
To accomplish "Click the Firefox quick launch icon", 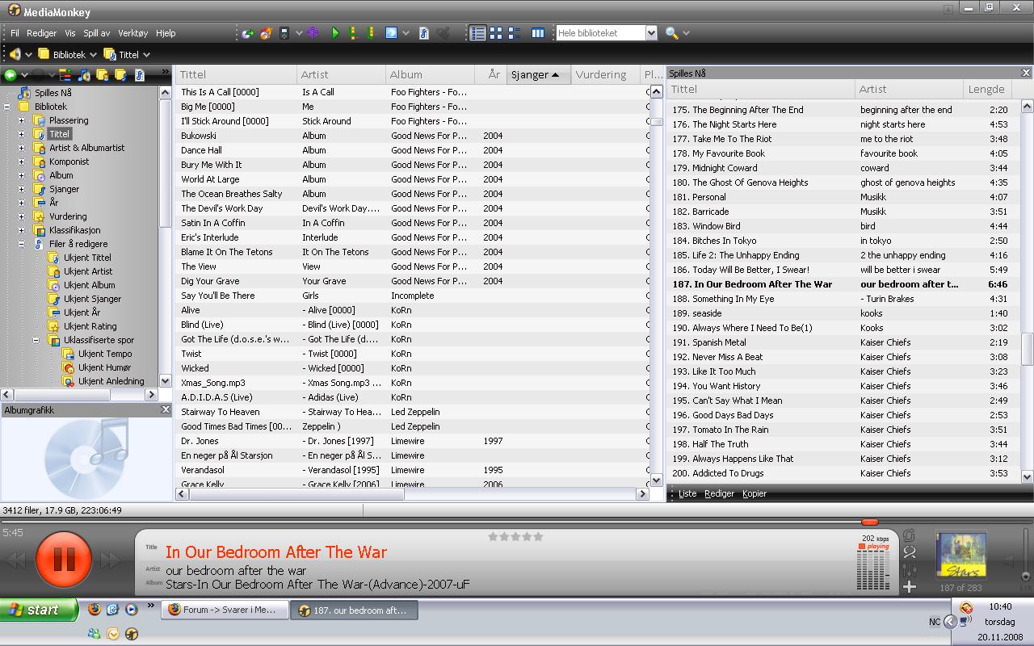I will point(95,610).
